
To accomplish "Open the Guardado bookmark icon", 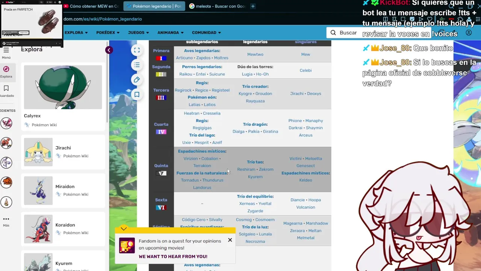I will pos(6,88).
